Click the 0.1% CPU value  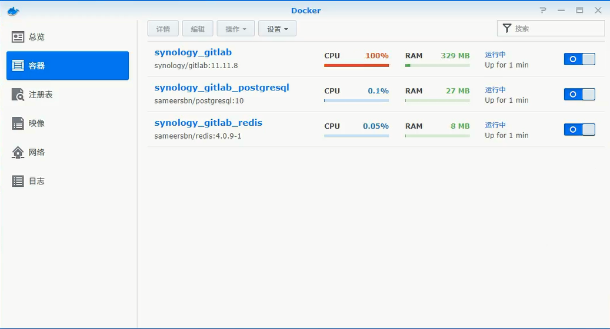(x=378, y=91)
